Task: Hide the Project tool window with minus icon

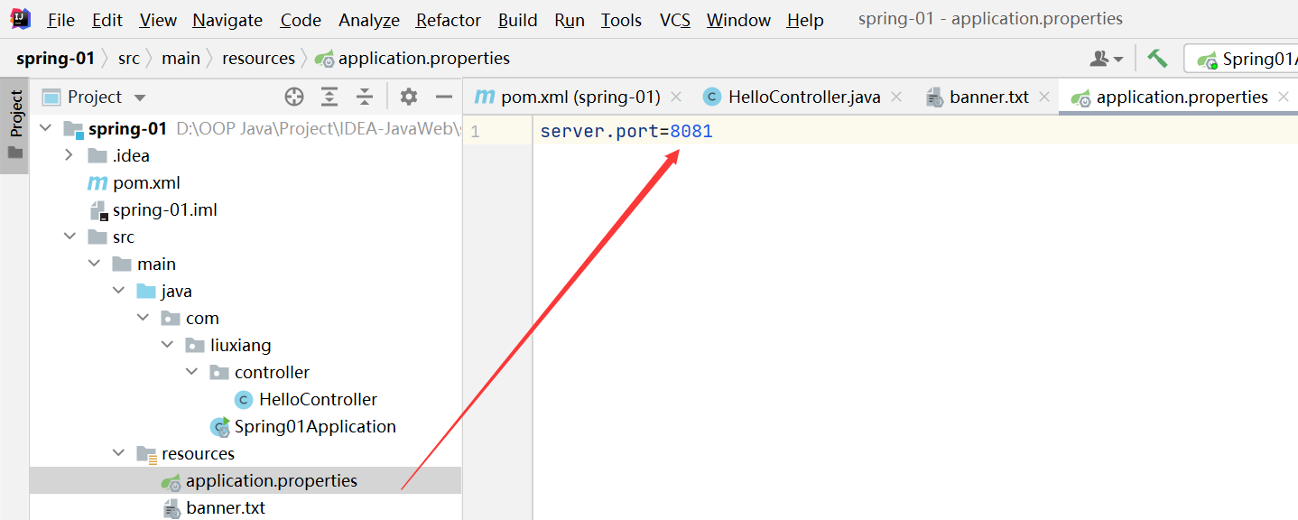Action: (x=443, y=97)
